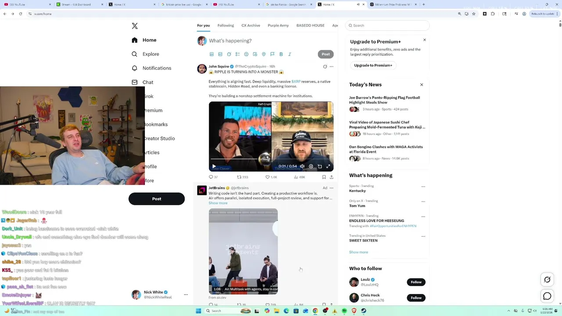This screenshot has height=316, width=562.
Task: Follow Chris Heck account
Action: [416, 298]
